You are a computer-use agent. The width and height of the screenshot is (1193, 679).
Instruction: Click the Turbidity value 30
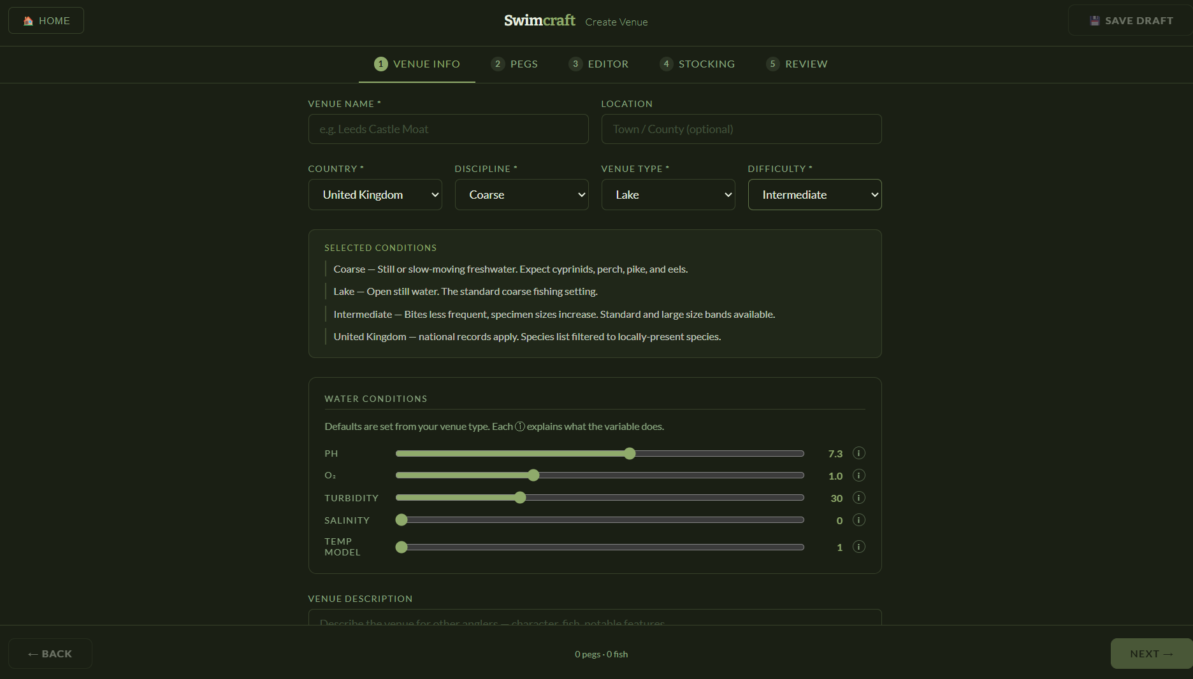click(x=836, y=499)
